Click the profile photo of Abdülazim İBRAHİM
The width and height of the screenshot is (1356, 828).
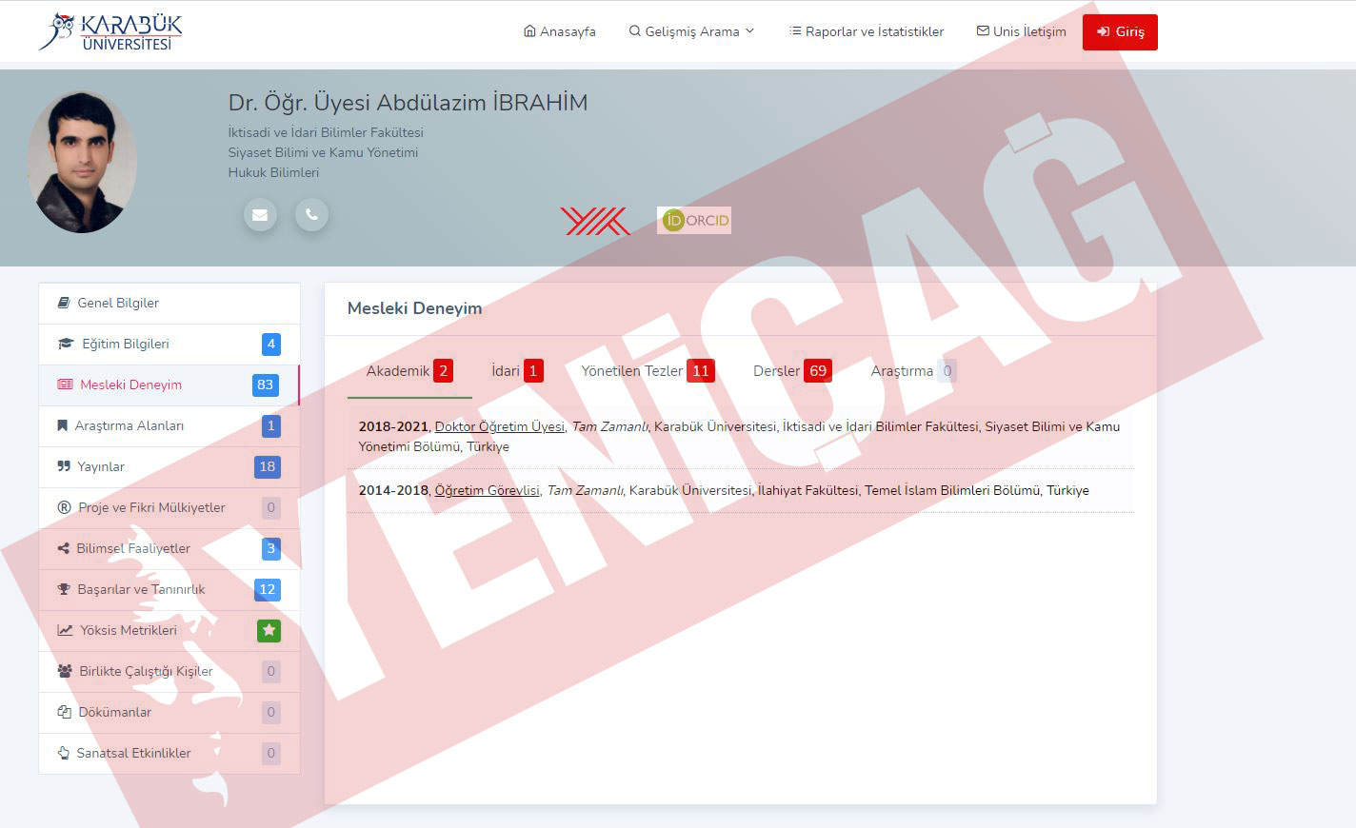(82, 162)
